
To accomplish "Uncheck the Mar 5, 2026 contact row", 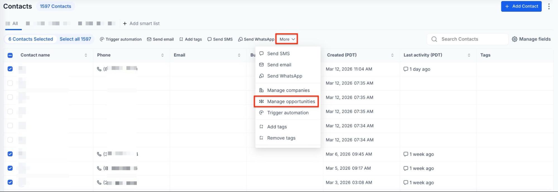I will click(10, 168).
